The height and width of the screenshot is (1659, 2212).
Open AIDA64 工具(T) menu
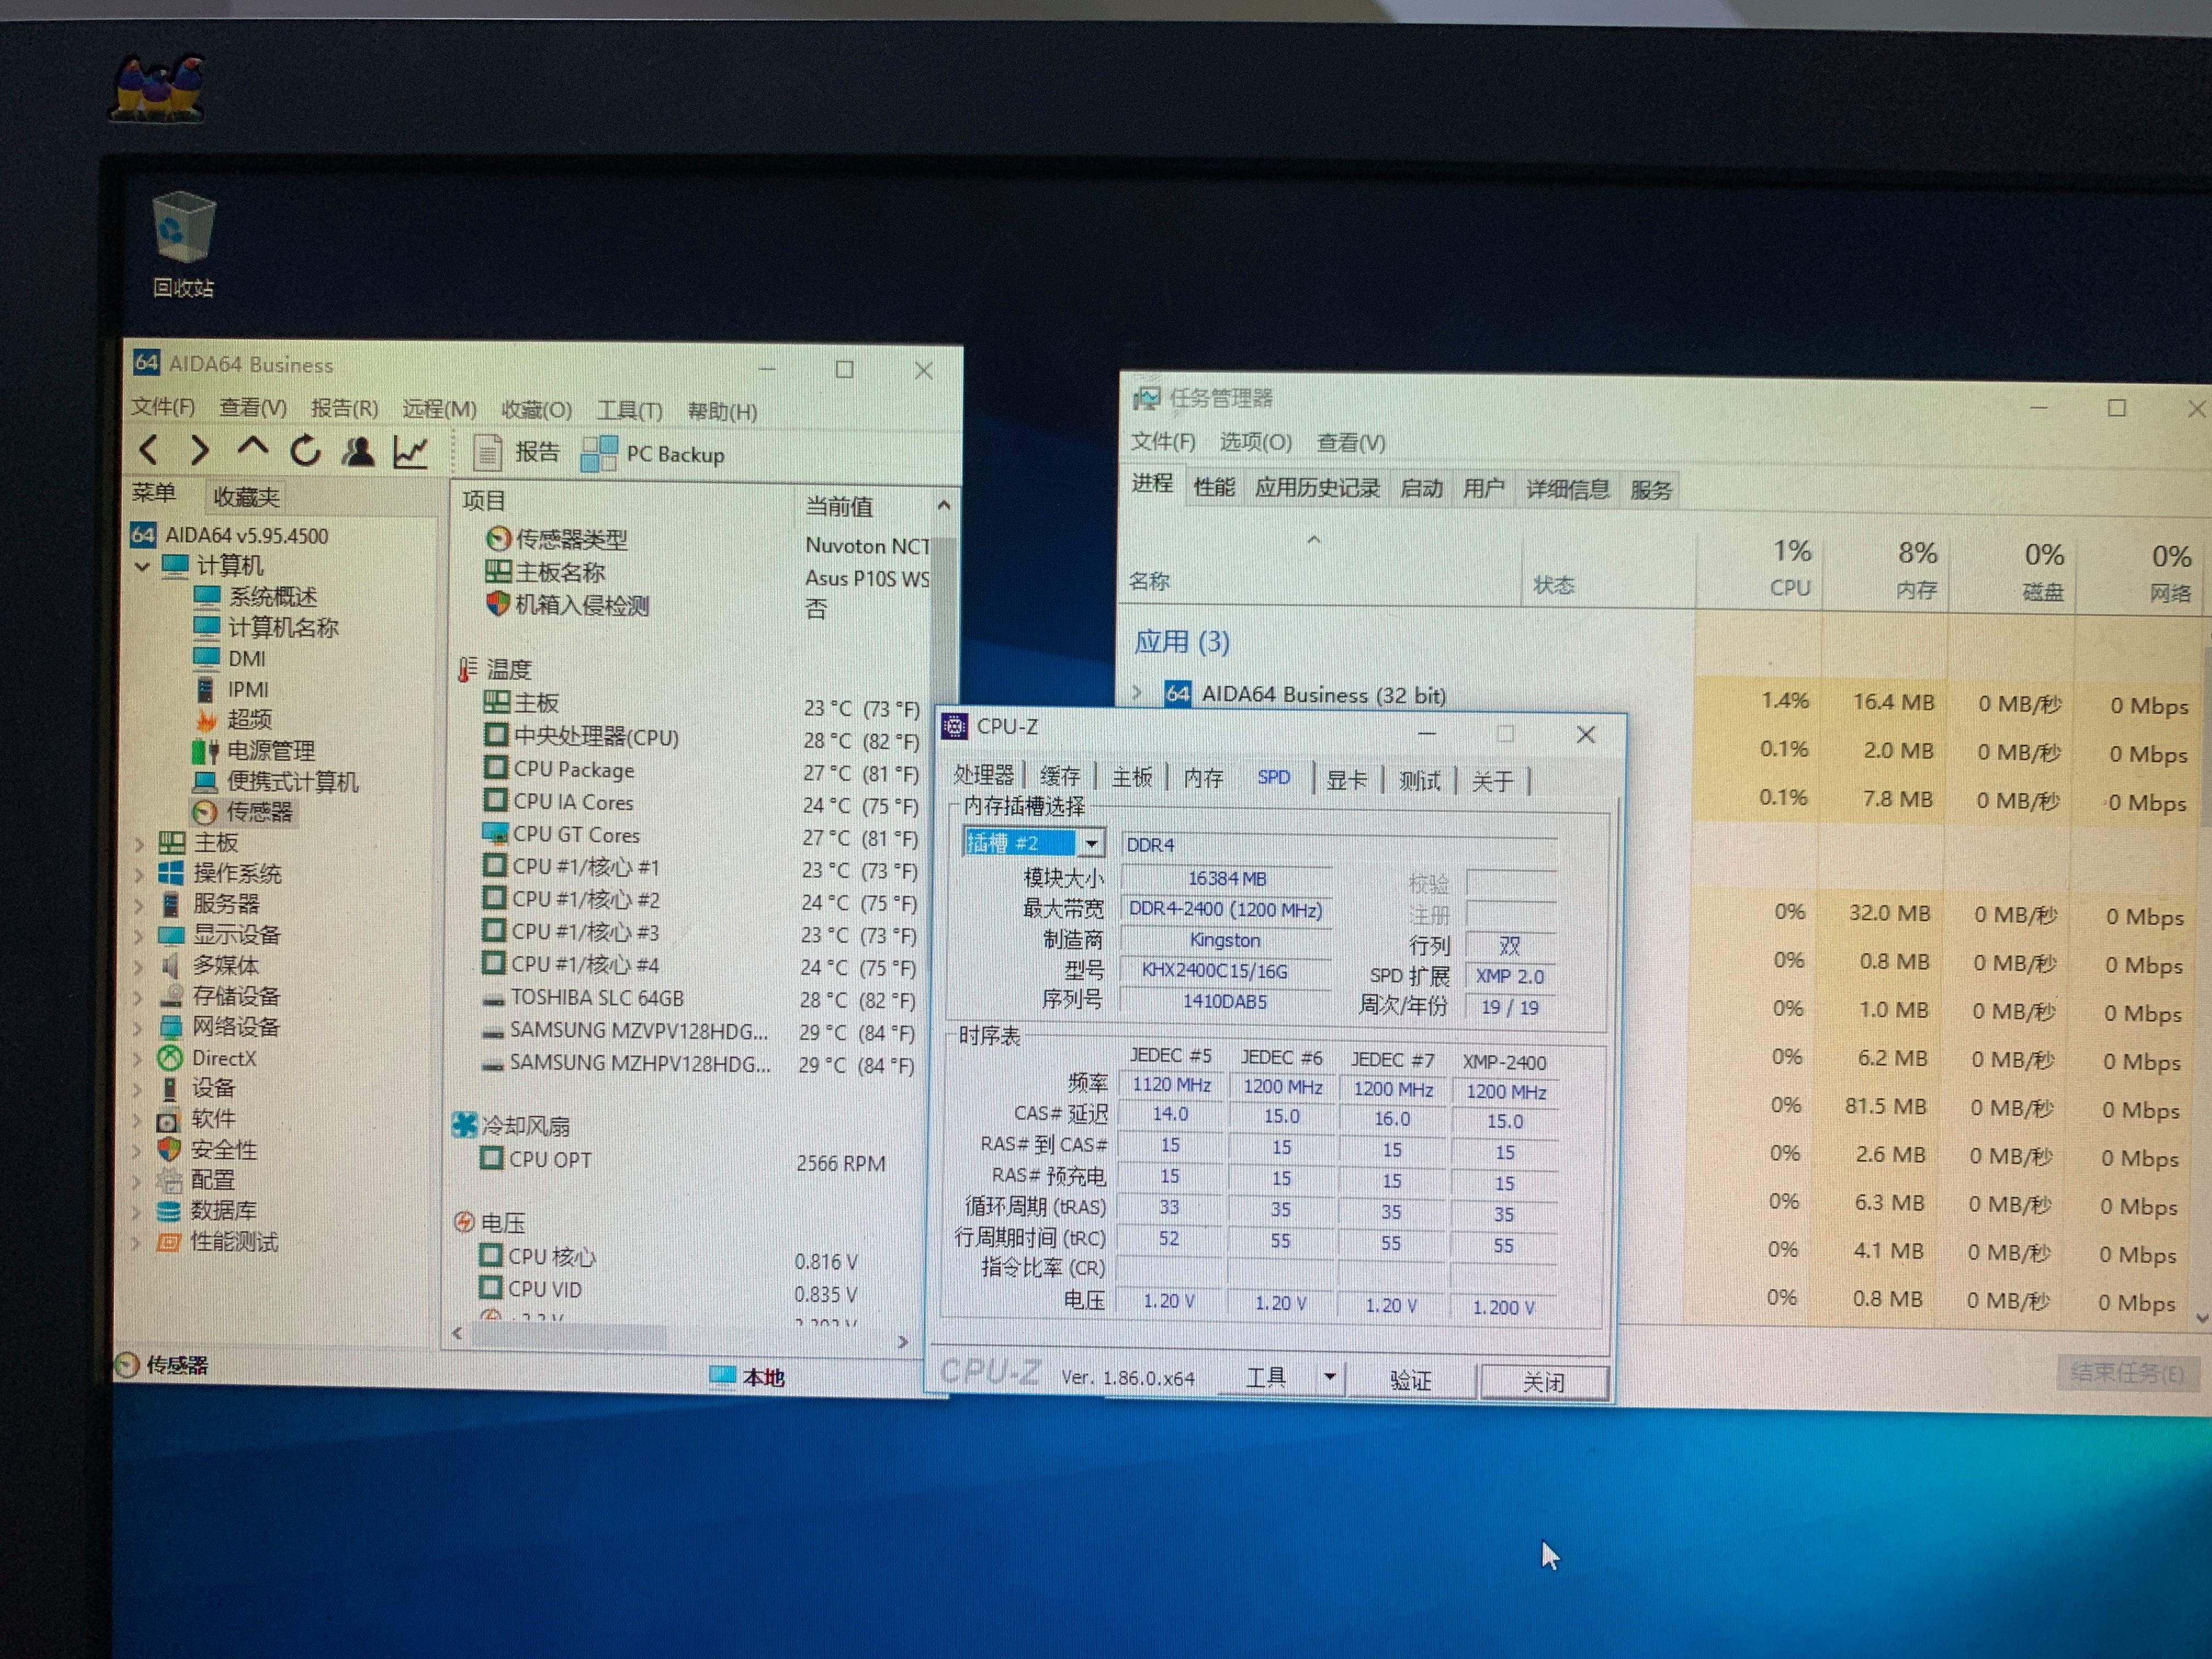[629, 410]
